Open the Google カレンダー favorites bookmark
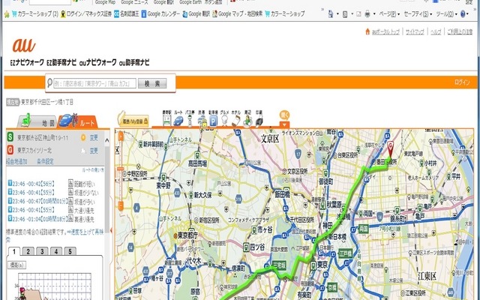Image resolution: width=480 pixels, height=300 pixels. click(161, 13)
